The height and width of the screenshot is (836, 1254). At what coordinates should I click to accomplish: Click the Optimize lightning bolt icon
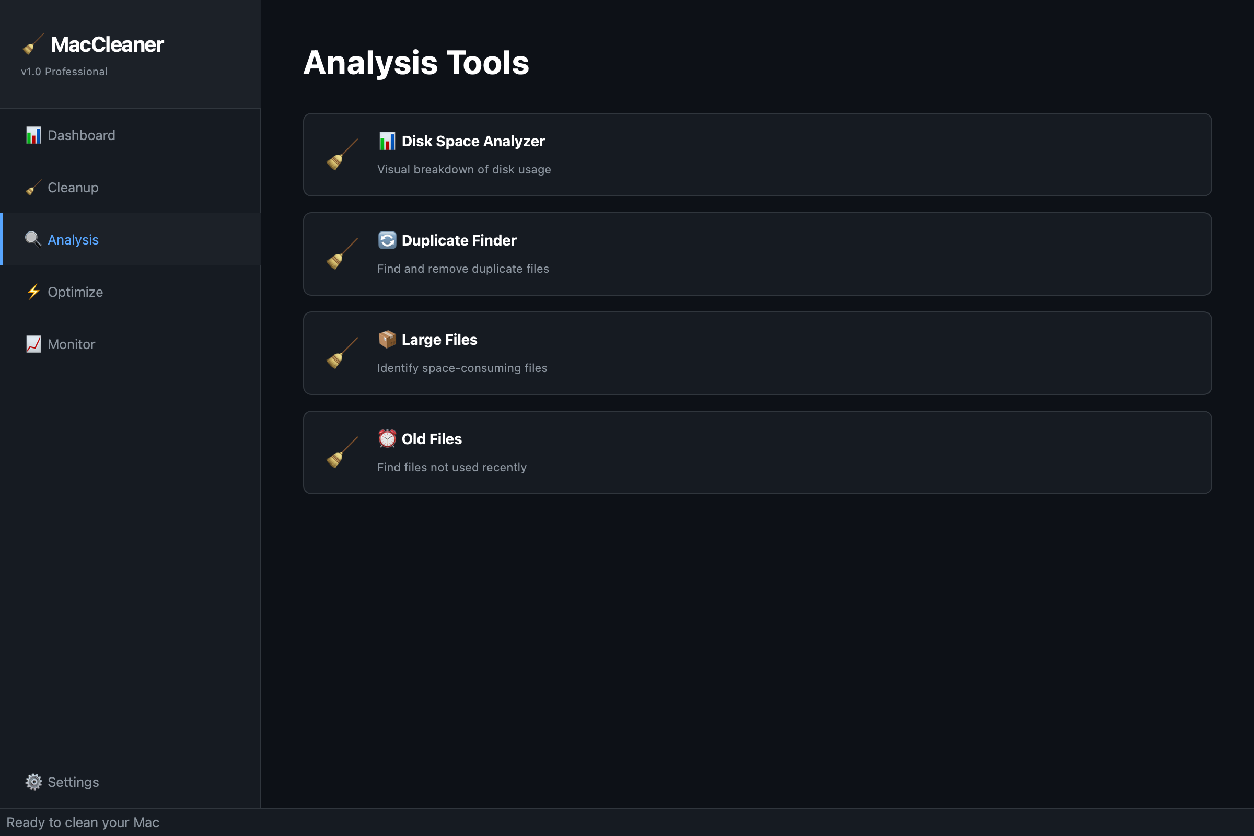click(33, 292)
